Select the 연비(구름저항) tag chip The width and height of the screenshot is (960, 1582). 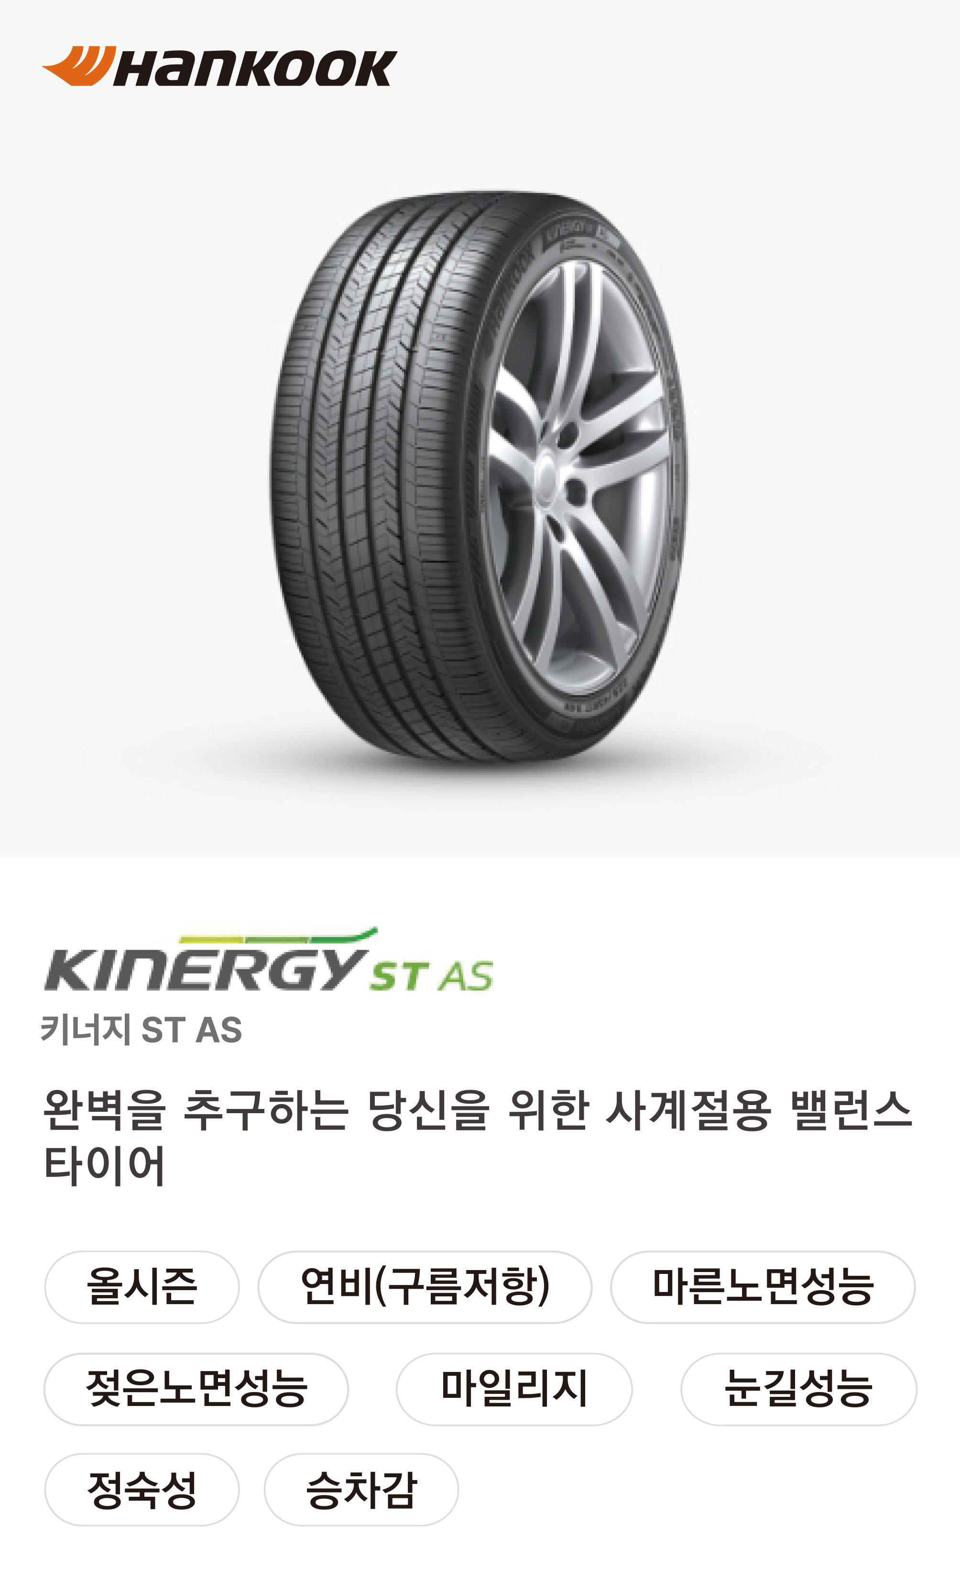coord(425,1287)
